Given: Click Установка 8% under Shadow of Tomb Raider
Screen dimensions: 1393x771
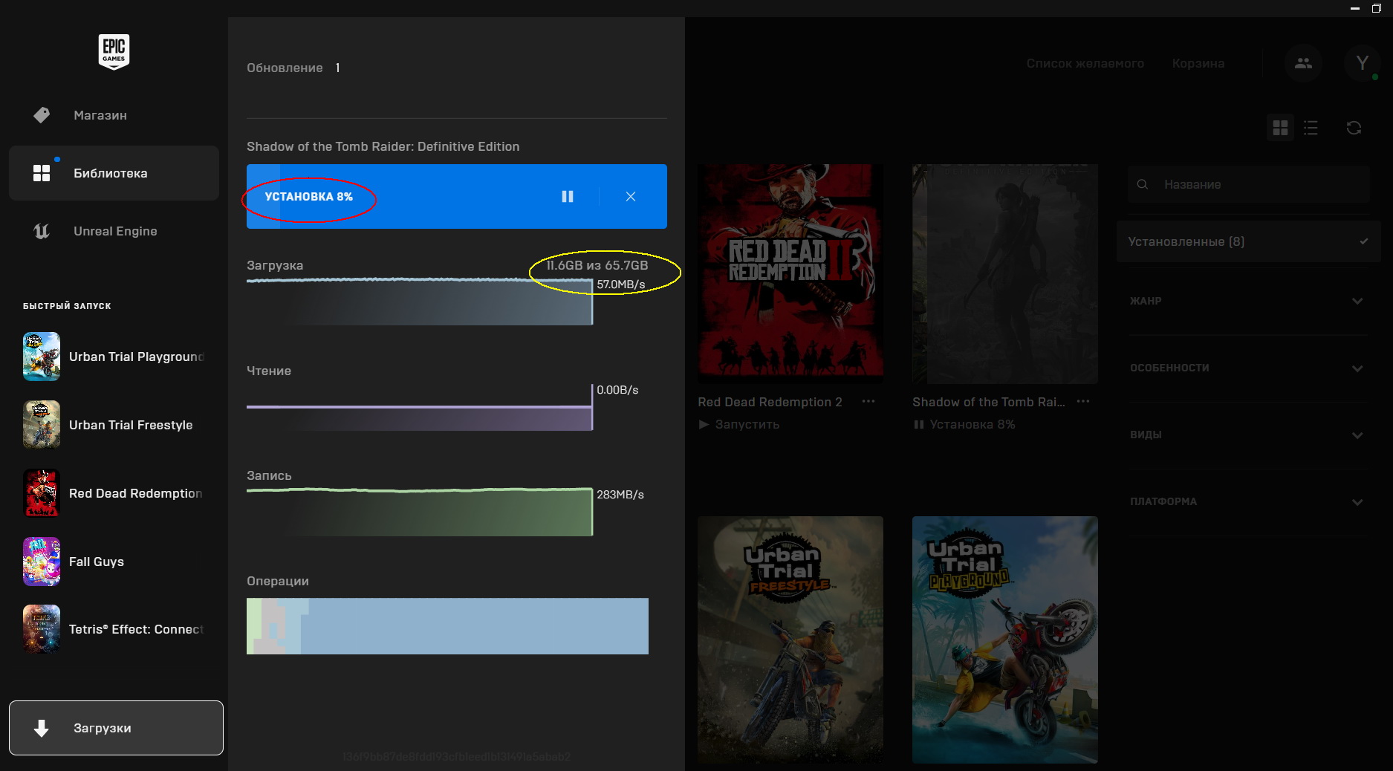Looking at the screenshot, I should 964,424.
